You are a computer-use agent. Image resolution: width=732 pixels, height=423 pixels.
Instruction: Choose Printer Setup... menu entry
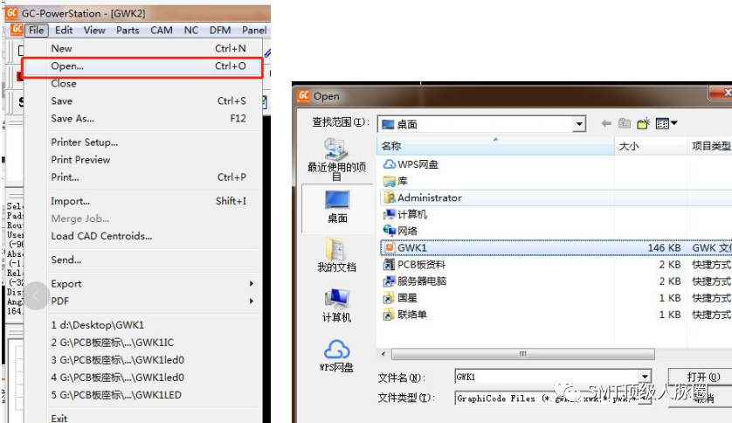142,142
